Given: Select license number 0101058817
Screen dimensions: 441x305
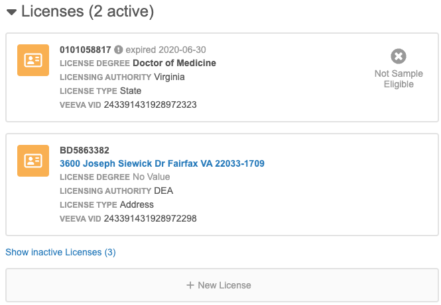Looking at the screenshot, I should (x=85, y=50).
